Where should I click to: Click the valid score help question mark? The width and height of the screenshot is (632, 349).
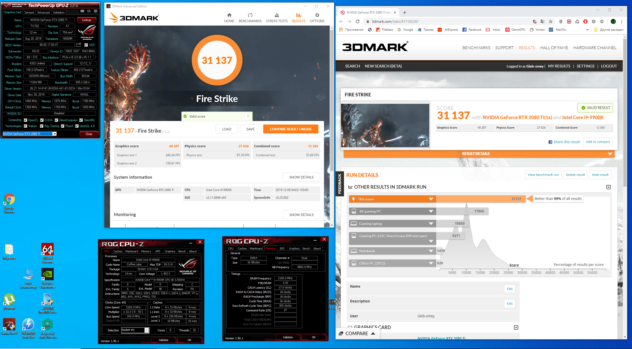click(248, 116)
